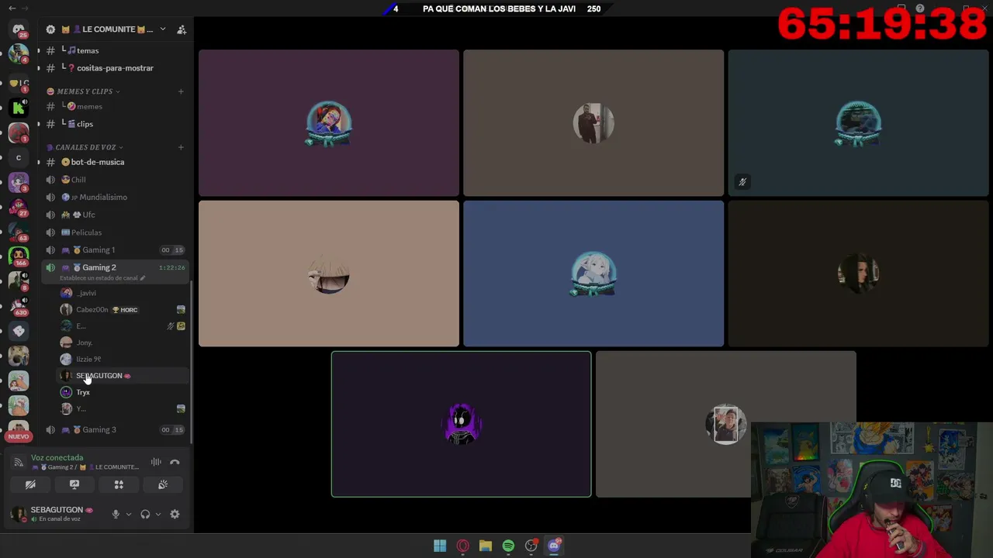The image size is (993, 558).
Task: Toggle noise suppression waveform icon
Action: pyautogui.click(x=156, y=462)
